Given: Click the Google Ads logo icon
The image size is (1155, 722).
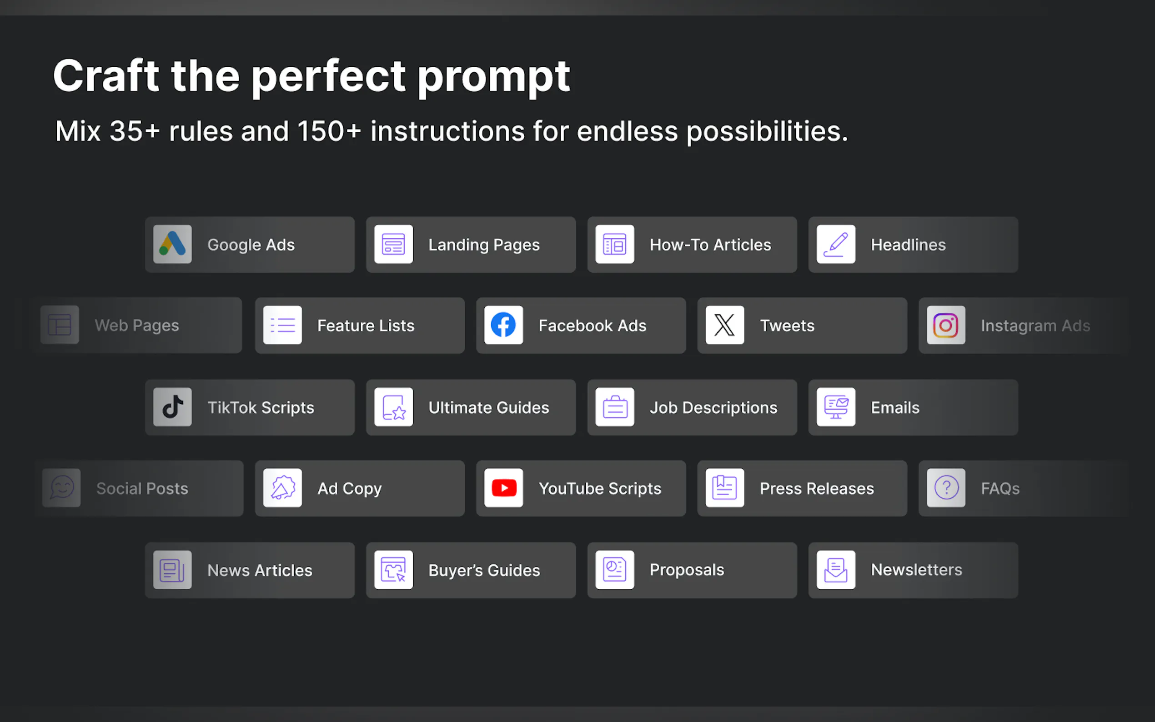Looking at the screenshot, I should tap(172, 245).
